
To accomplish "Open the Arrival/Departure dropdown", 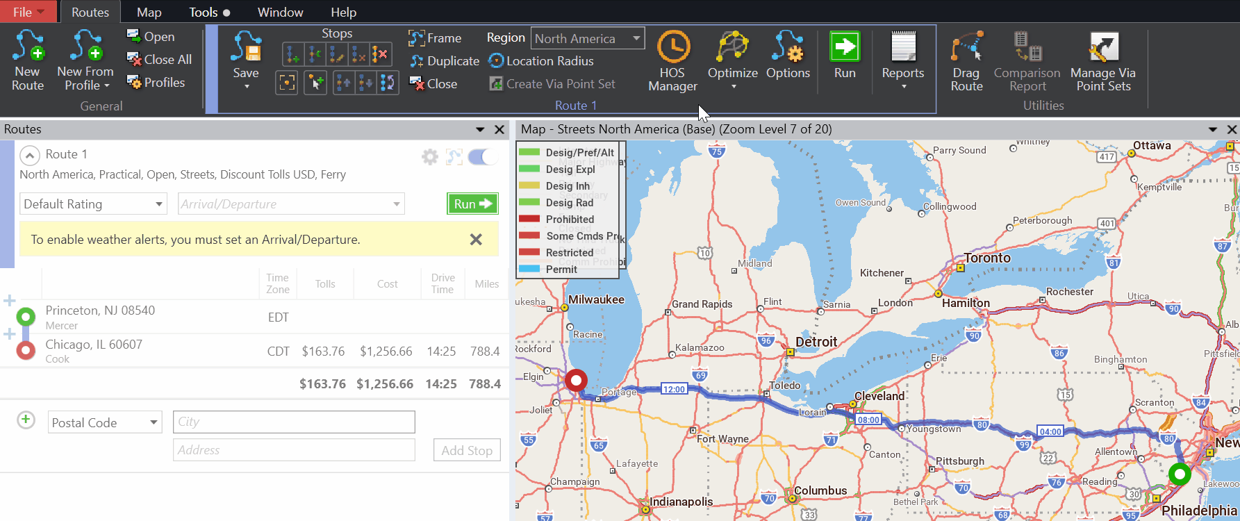I will click(x=291, y=204).
